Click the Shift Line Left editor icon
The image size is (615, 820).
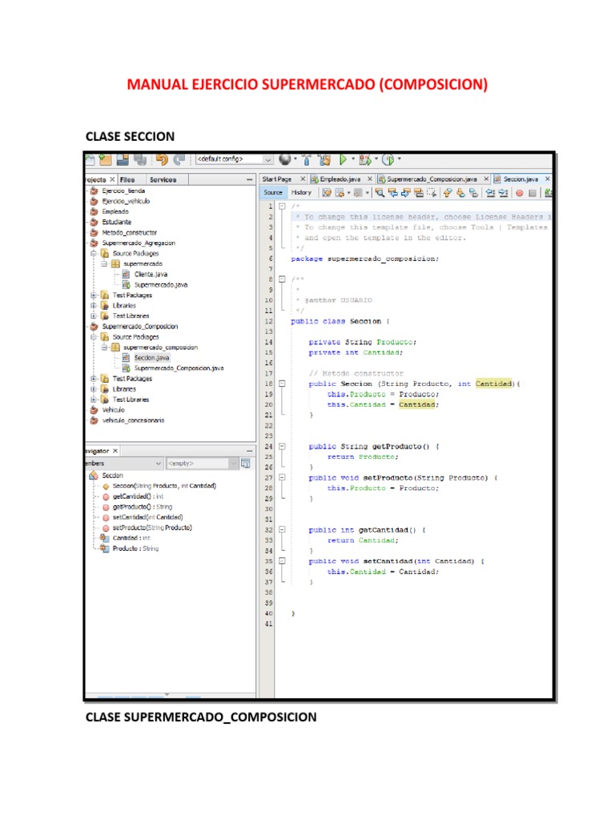491,193
